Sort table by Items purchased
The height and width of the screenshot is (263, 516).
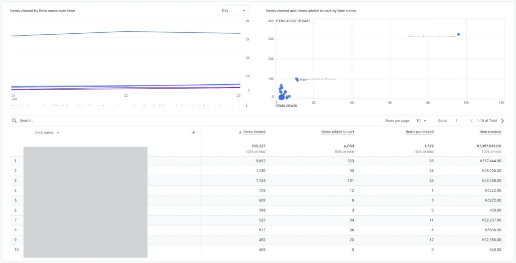pos(420,132)
